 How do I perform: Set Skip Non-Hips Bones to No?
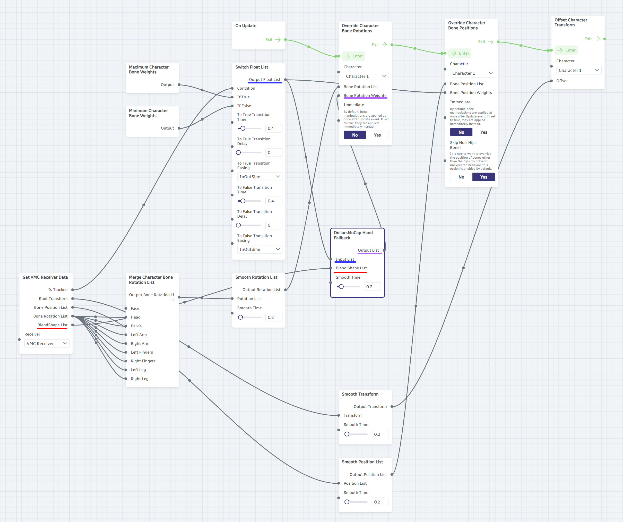[461, 177]
